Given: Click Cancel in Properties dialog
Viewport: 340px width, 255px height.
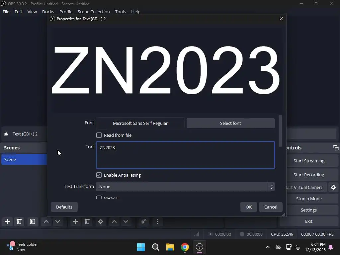Looking at the screenshot, I should click(x=271, y=207).
